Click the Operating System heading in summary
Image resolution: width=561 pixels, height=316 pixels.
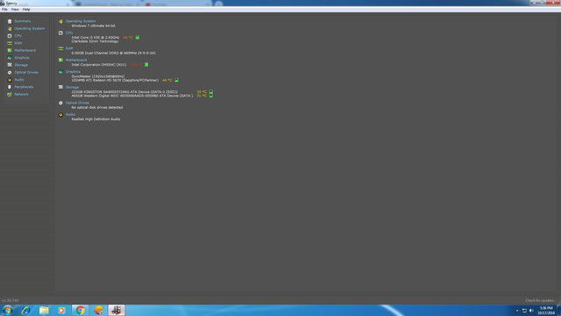pos(81,21)
